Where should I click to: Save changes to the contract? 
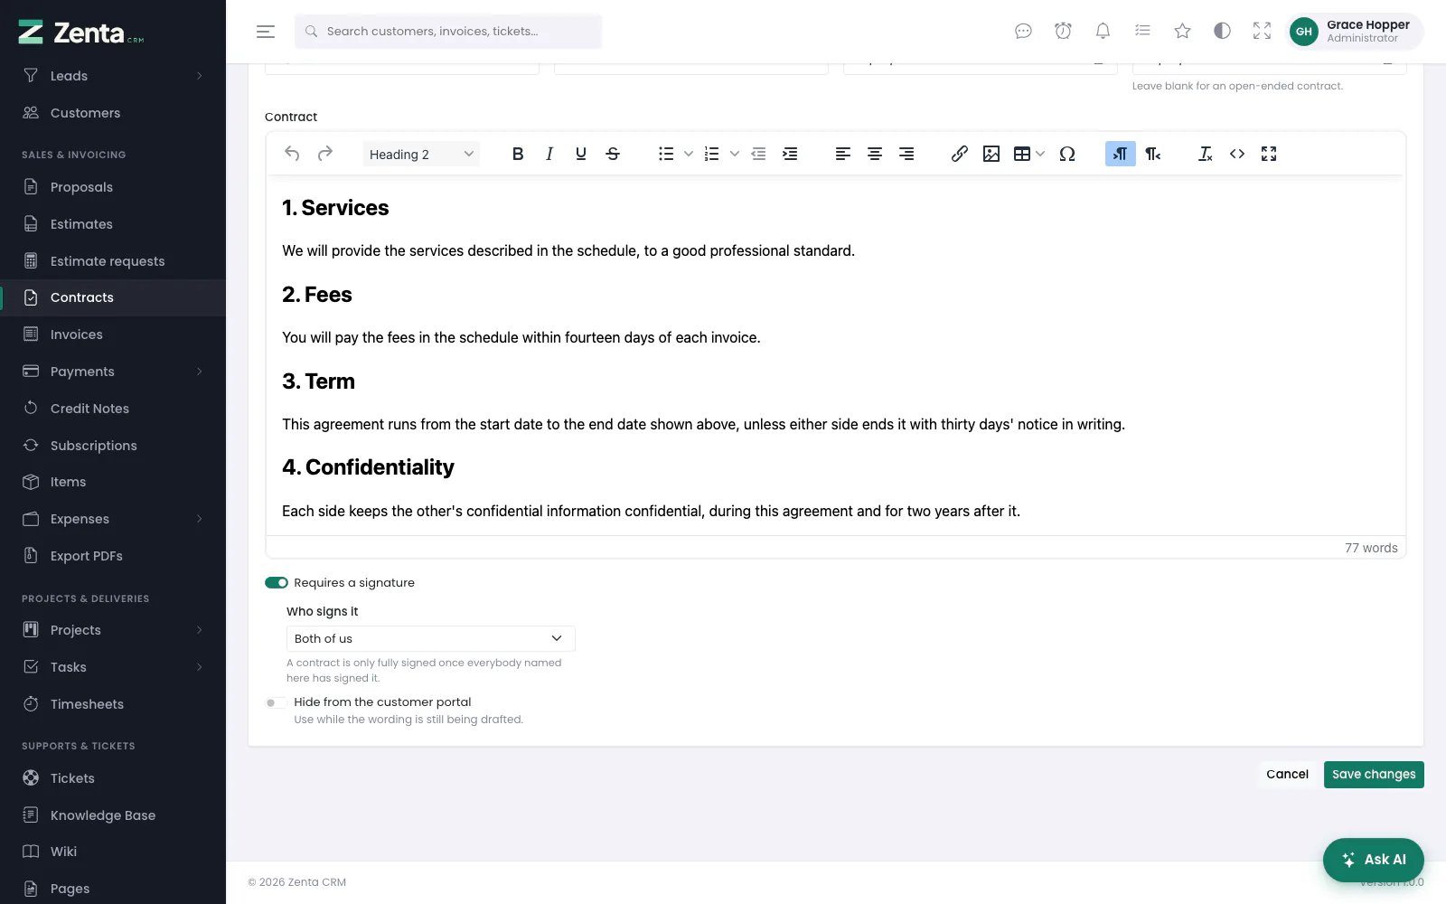click(1374, 775)
